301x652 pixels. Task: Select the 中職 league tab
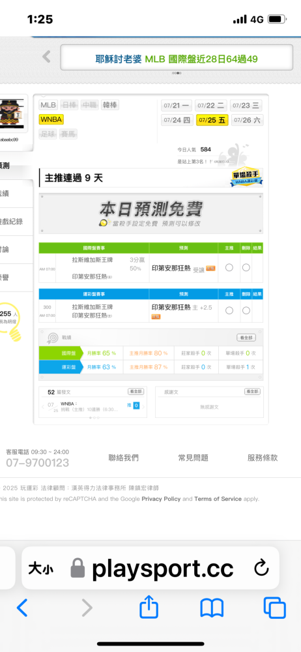89,105
